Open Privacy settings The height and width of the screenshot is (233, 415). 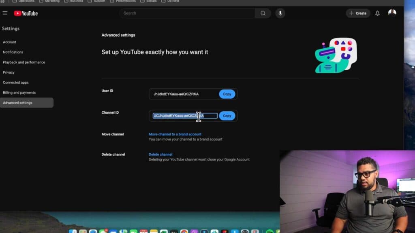click(9, 72)
